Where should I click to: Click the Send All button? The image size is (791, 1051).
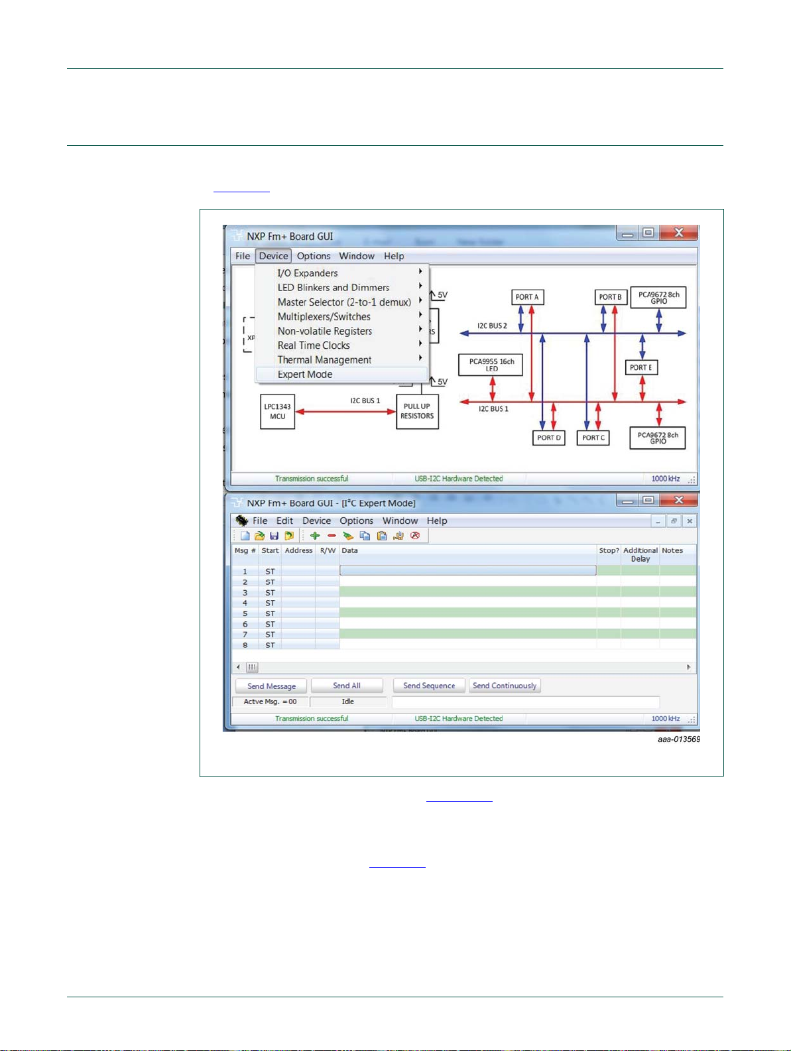coord(347,686)
